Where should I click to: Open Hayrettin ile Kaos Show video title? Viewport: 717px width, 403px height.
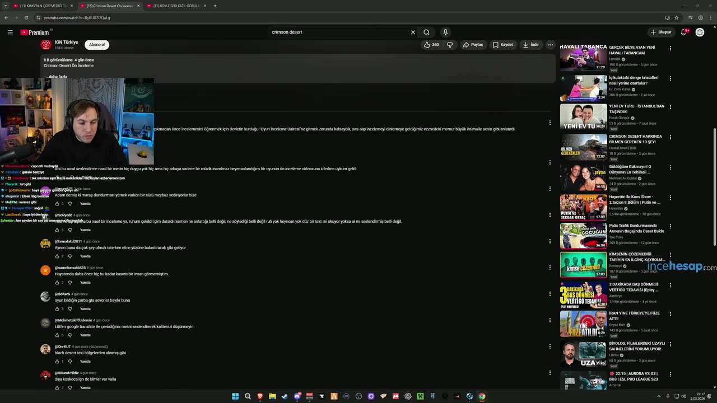(x=634, y=199)
